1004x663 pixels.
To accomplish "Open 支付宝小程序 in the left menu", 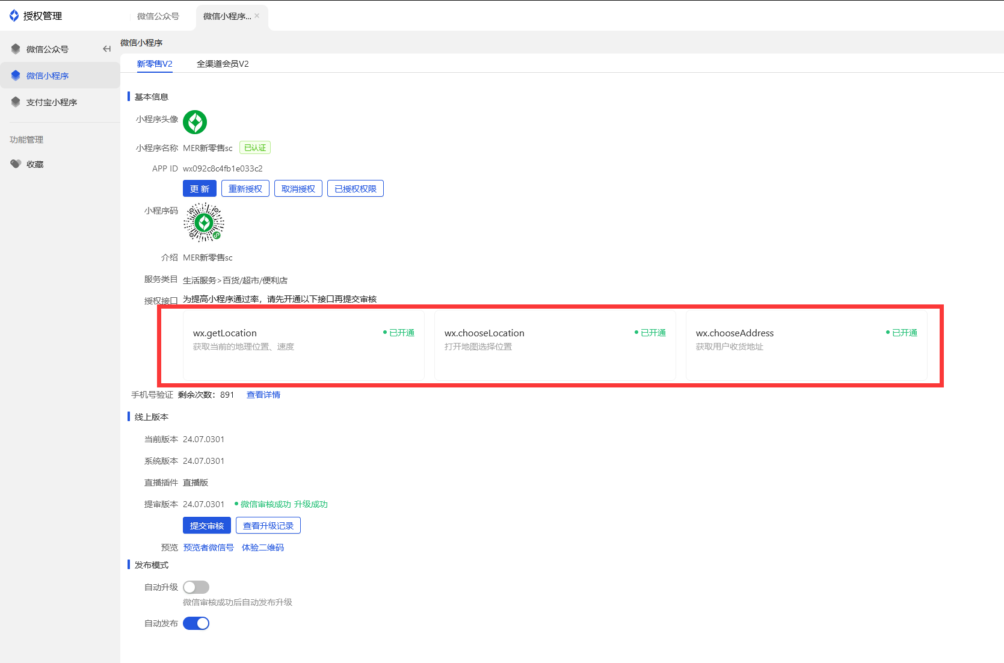I will [x=52, y=102].
